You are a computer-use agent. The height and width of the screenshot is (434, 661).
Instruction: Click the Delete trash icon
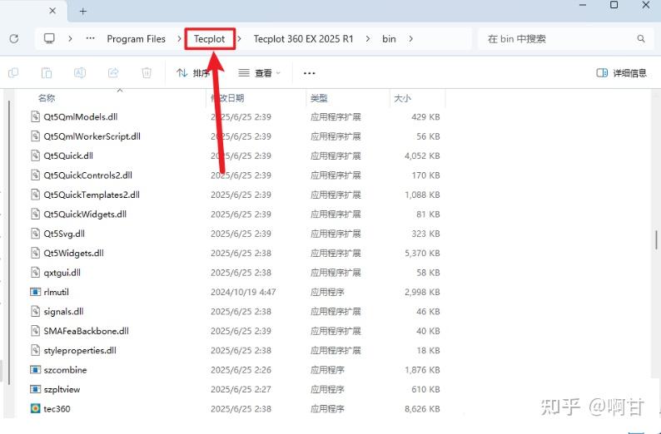[147, 73]
